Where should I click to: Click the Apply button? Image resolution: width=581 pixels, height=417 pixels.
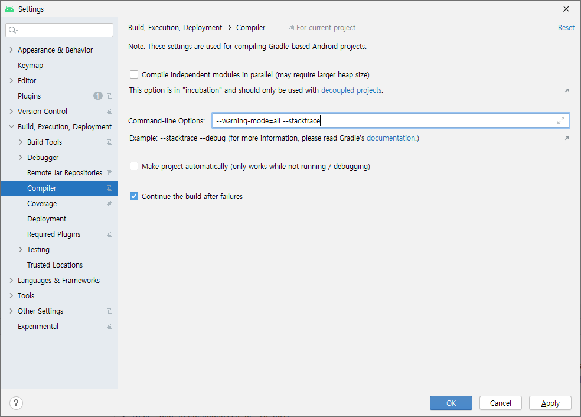550,403
